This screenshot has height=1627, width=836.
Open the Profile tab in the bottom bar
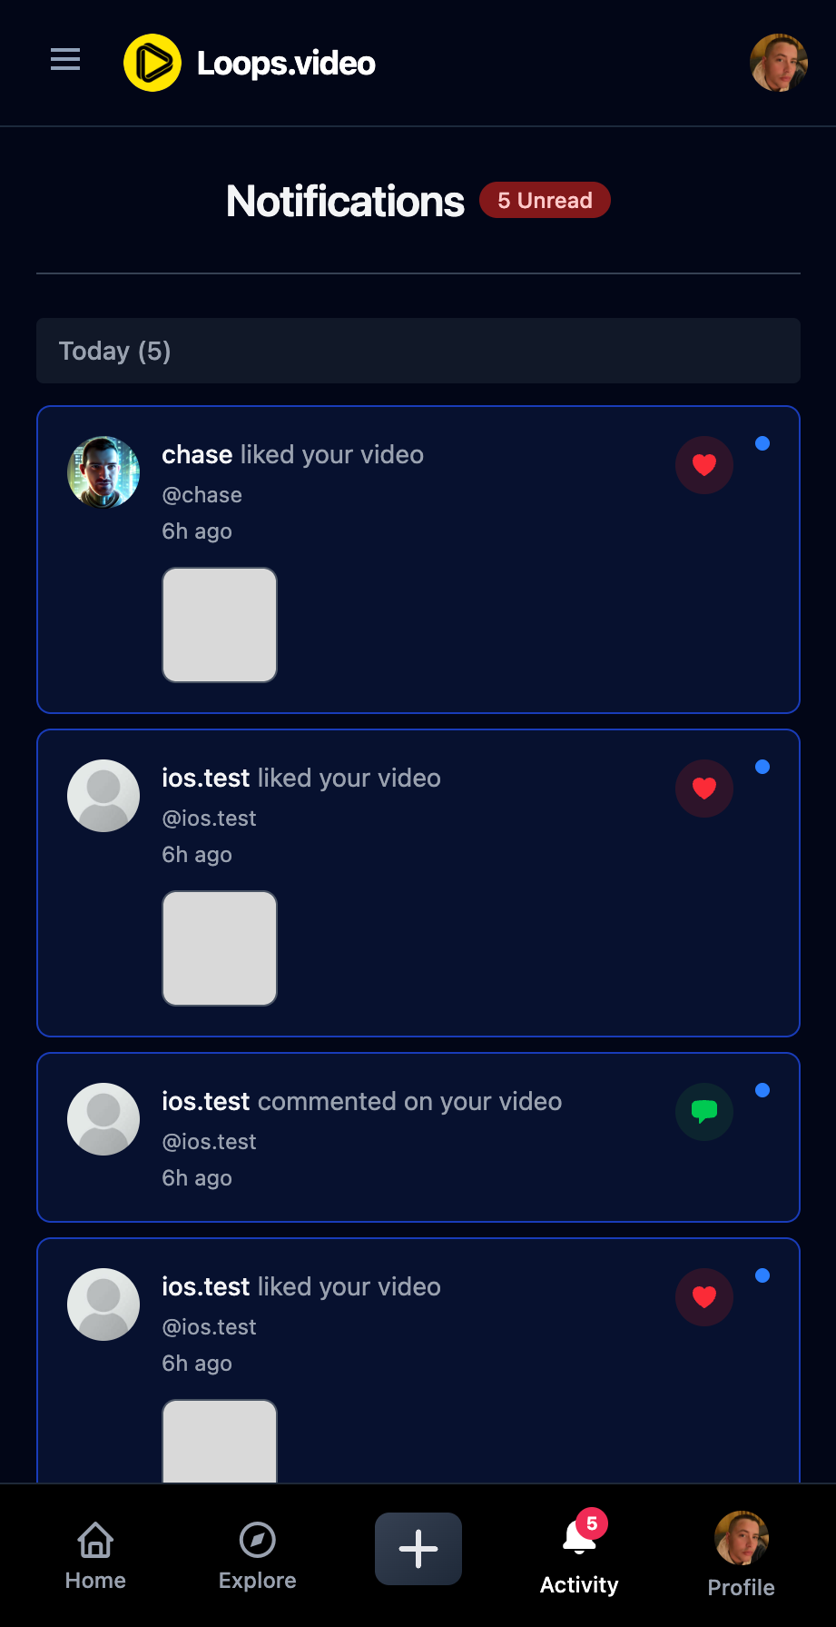coord(742,1556)
